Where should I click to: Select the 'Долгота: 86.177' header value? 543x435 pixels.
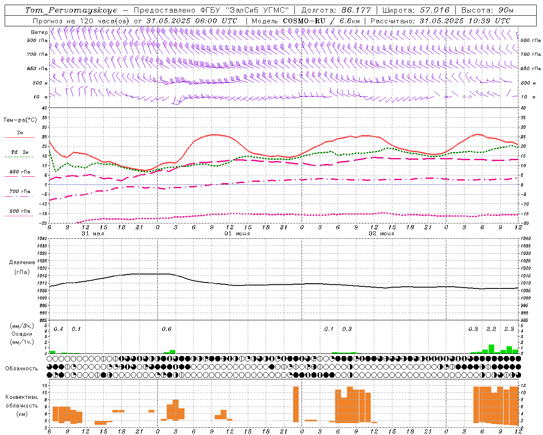[336, 10]
